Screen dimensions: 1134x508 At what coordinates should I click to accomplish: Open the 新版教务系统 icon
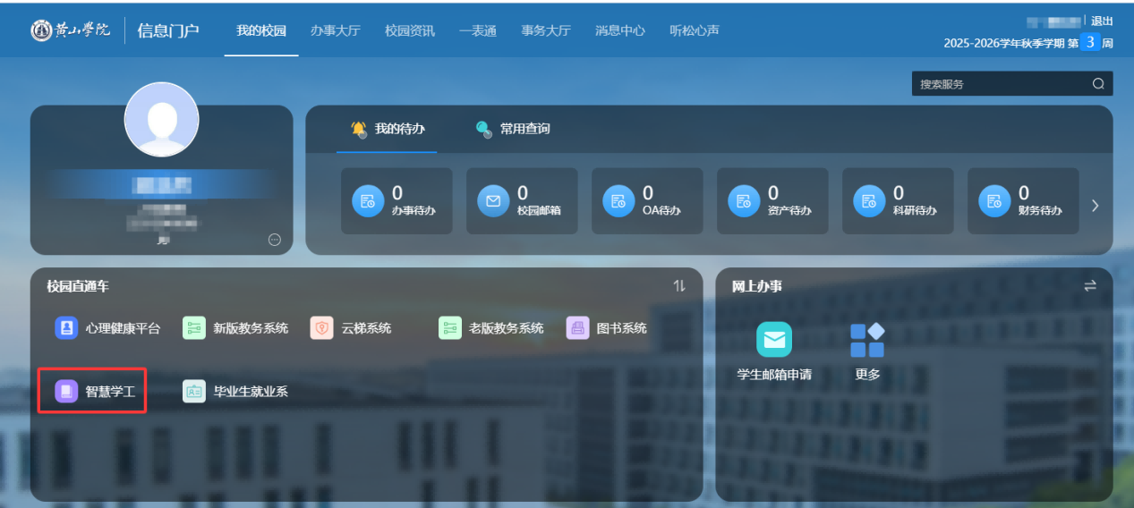click(x=194, y=328)
